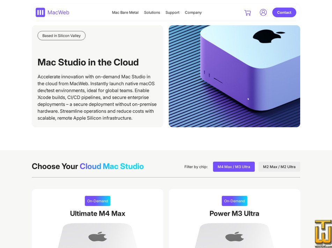Click the On-Demand badge above Power M3 Ultra

click(x=234, y=201)
